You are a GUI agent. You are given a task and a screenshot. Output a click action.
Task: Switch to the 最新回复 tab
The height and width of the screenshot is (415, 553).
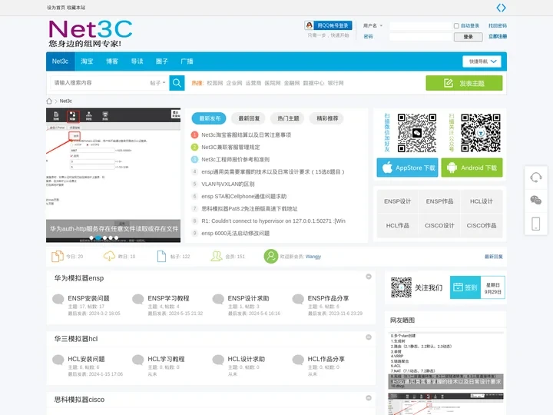click(x=249, y=118)
